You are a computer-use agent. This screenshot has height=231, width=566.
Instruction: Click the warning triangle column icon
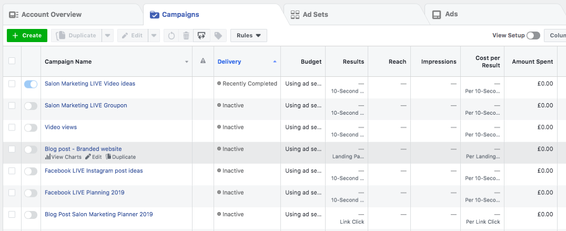pyautogui.click(x=203, y=61)
